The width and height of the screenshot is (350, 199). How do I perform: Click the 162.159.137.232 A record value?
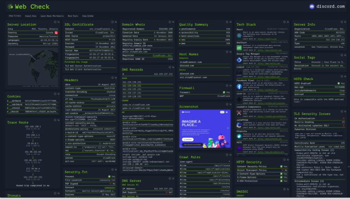(163, 74)
